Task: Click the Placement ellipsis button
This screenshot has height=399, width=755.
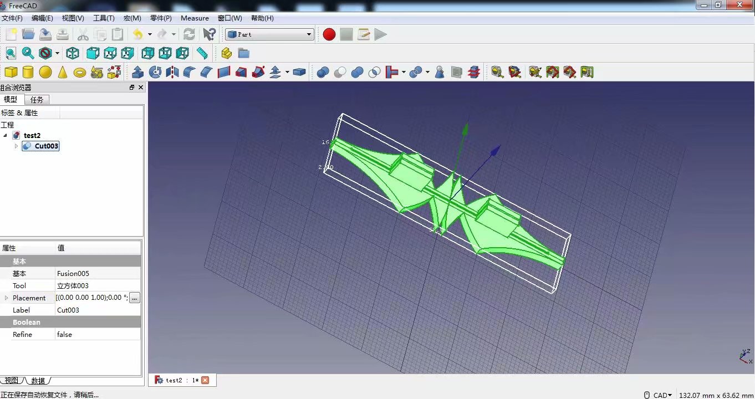Action: coord(135,298)
